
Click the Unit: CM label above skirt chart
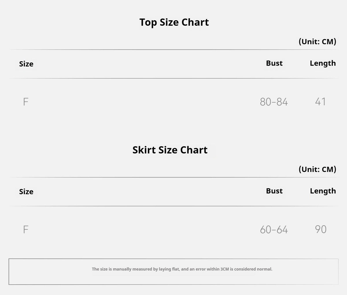pos(317,169)
